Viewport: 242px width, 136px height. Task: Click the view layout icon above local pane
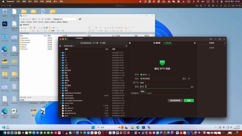tap(126, 46)
